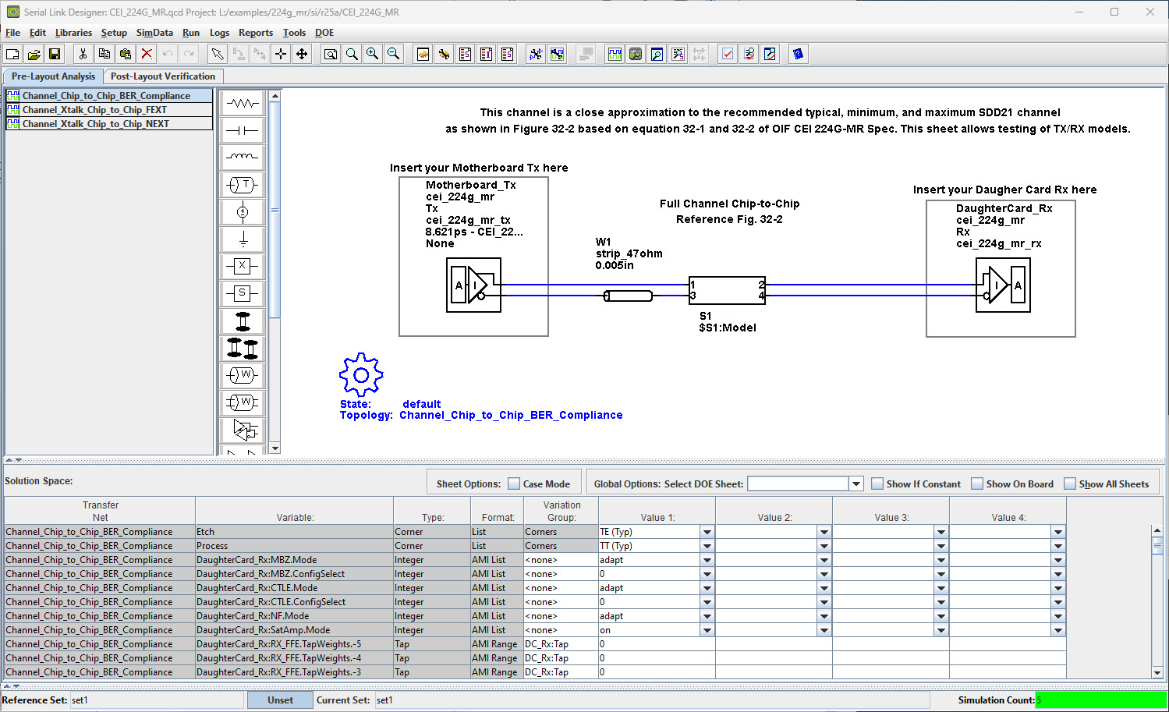1169x712 pixels.
Task: Expand the DaughterCard_Rx:SatAmp.Mode value dropdown
Action: [x=707, y=629]
